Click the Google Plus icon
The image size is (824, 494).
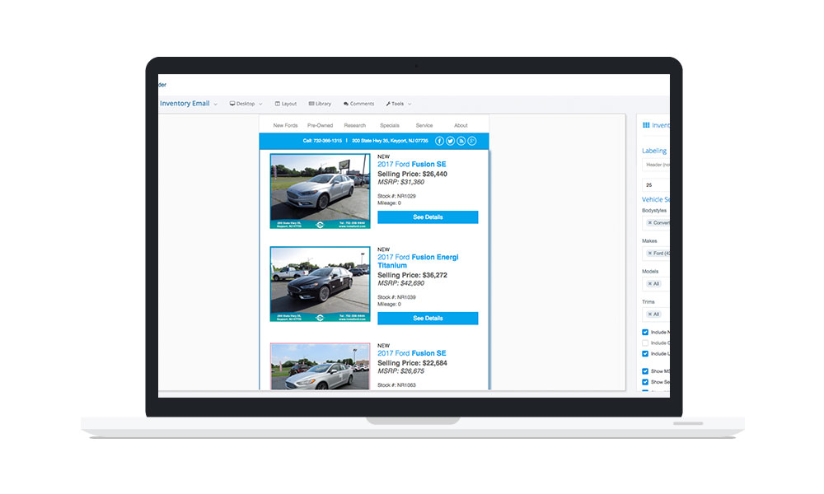[472, 141]
